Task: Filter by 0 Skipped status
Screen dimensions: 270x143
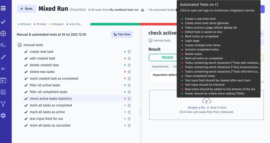Action: point(56,24)
